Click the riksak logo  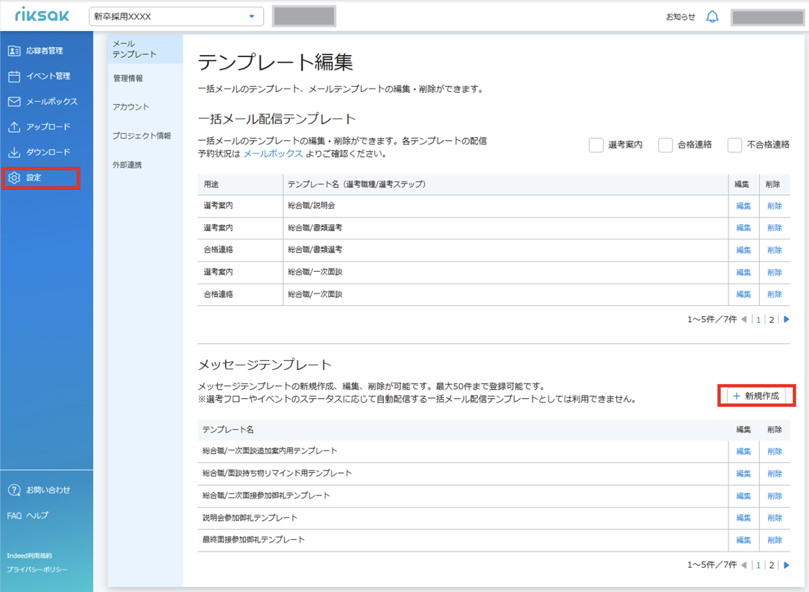[x=42, y=14]
